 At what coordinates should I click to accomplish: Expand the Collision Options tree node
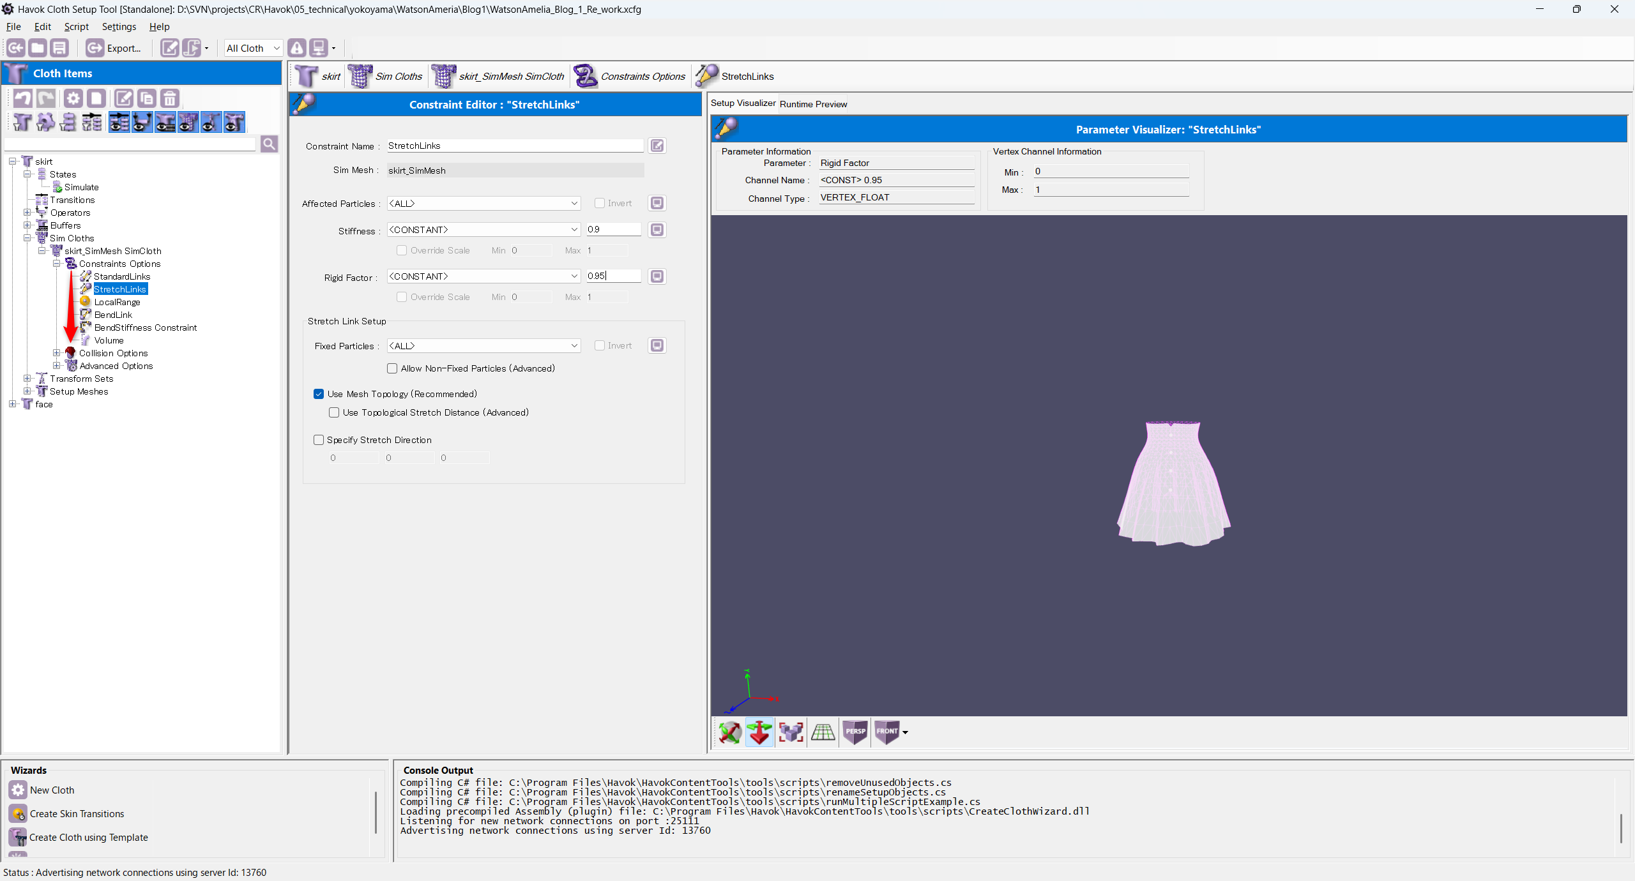point(56,353)
